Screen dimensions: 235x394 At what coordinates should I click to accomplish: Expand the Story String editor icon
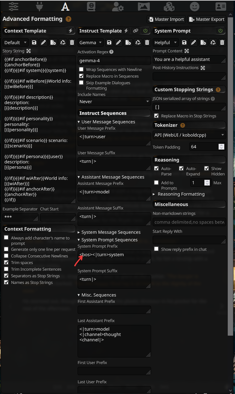(28, 51)
